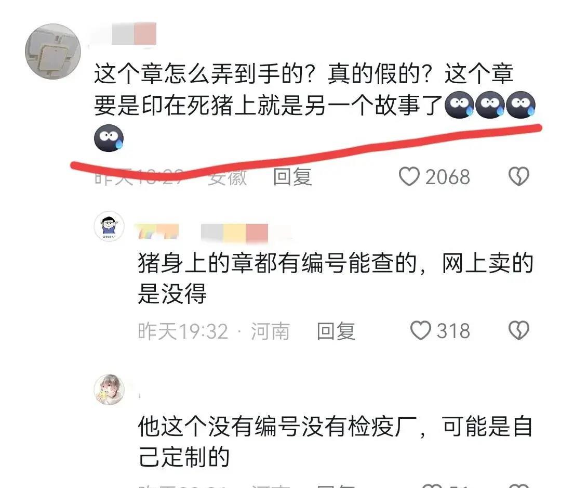Like the Henan comment with 318 likes
Viewport: 561px width, 488px height.
(x=420, y=330)
